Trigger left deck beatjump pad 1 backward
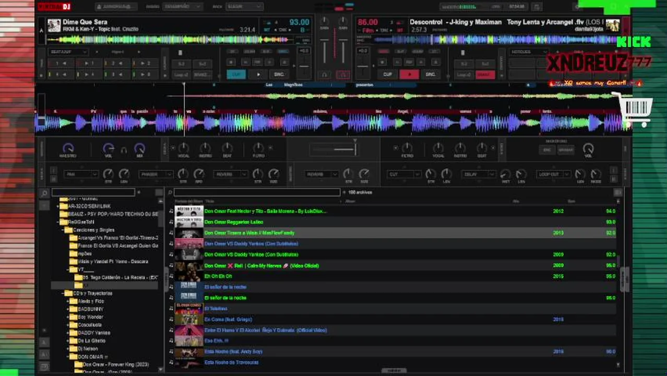 61,63
